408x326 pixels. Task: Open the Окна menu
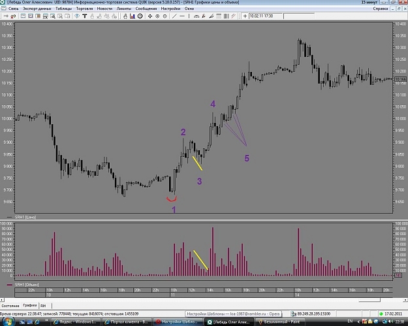[189, 8]
